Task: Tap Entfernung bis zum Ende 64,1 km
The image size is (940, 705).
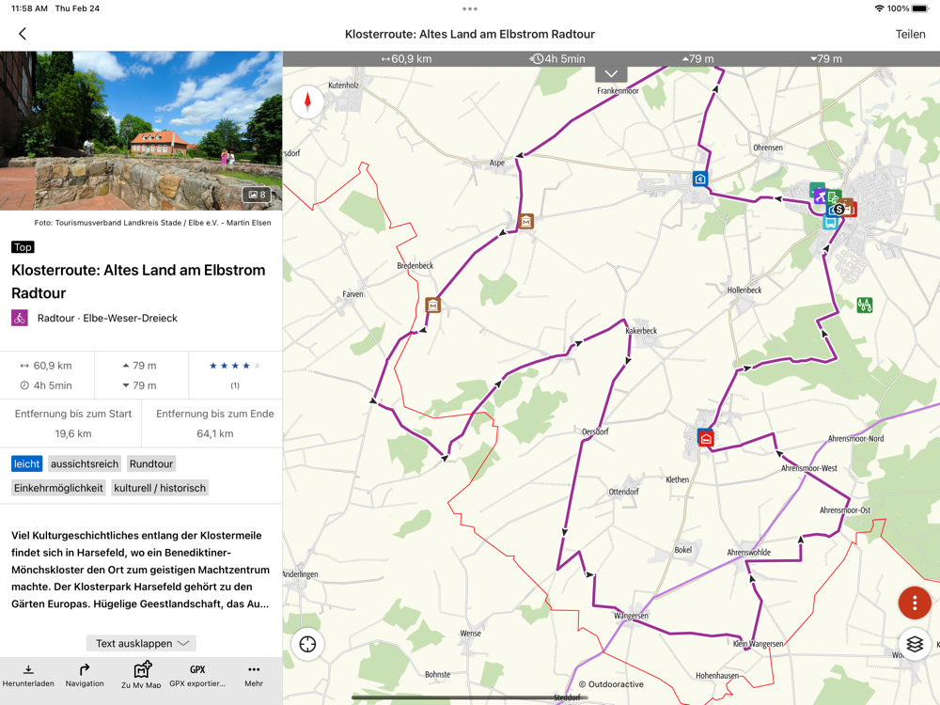Action: pos(214,423)
